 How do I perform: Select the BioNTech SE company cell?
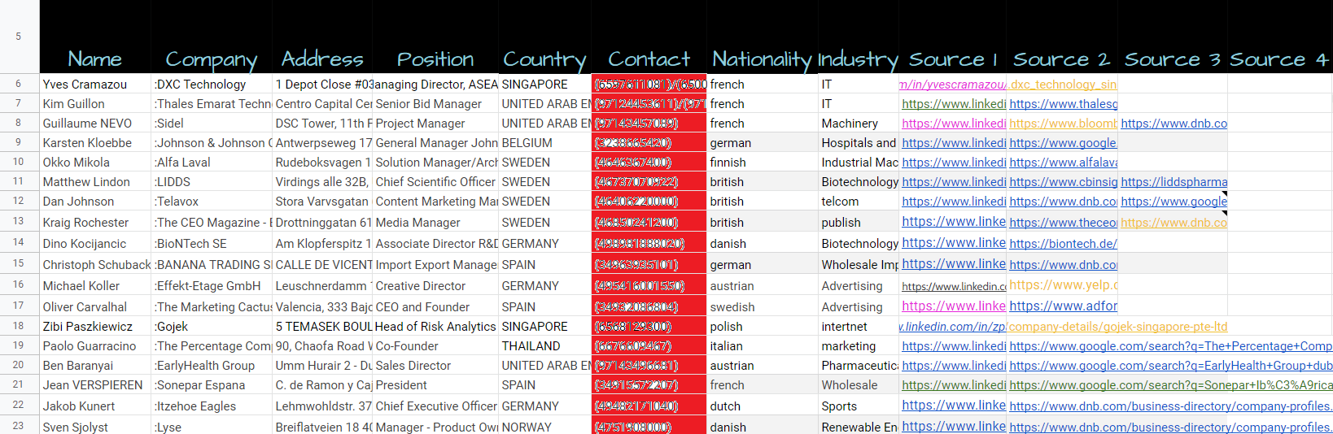(x=212, y=243)
